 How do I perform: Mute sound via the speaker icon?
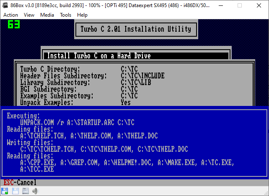coord(35,191)
